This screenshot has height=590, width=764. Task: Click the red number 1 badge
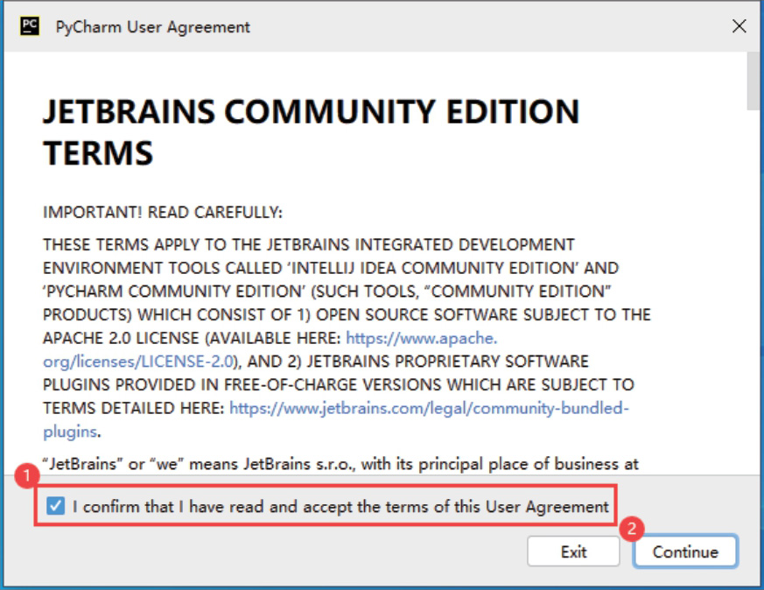coord(29,477)
